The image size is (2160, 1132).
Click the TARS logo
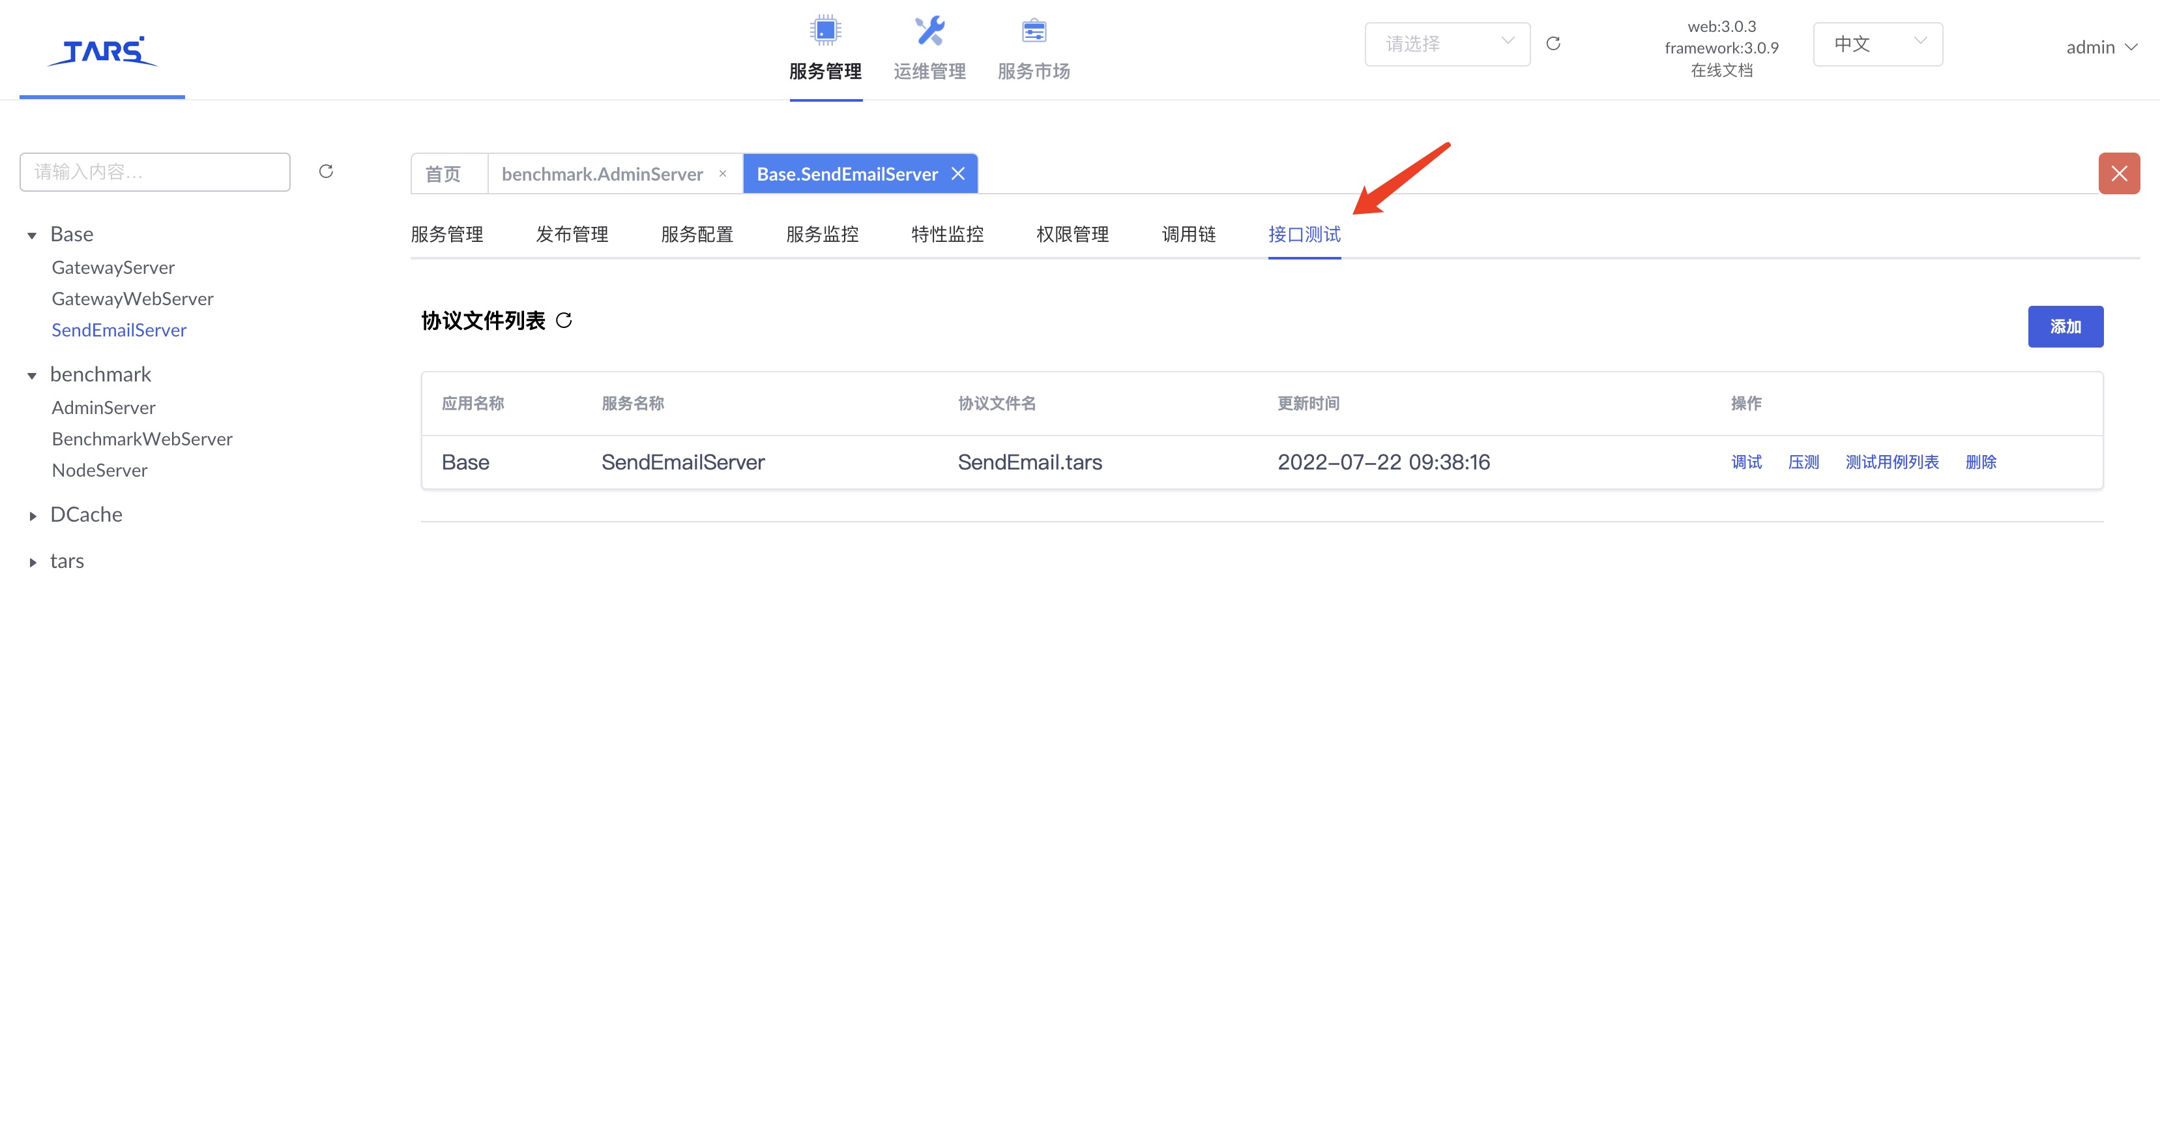(x=102, y=51)
